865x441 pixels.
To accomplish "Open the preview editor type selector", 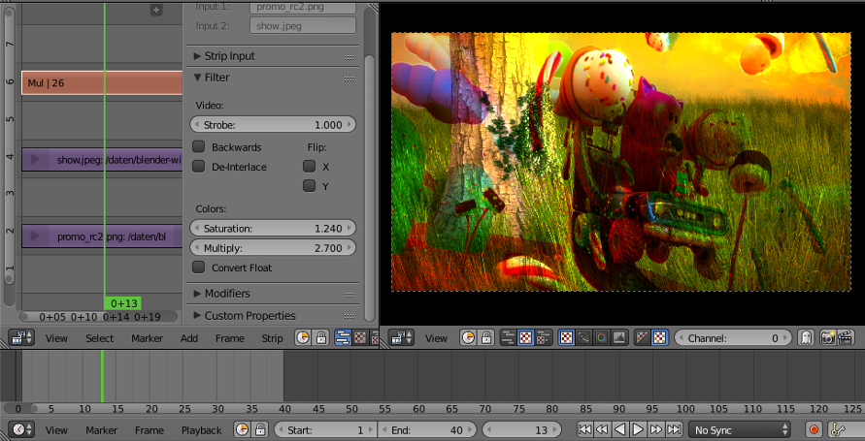I will pos(401,338).
